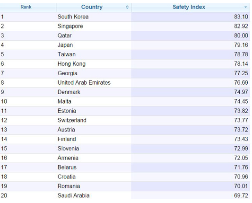The image size is (252, 203).
Task: Click the Safety Index descending sort arrow
Action: [x=245, y=7]
